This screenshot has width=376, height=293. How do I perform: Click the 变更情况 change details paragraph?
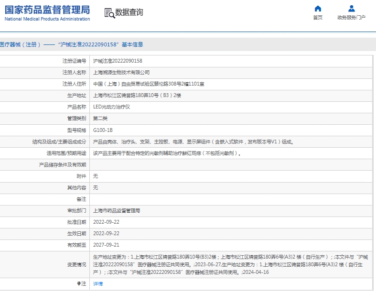click(x=230, y=264)
